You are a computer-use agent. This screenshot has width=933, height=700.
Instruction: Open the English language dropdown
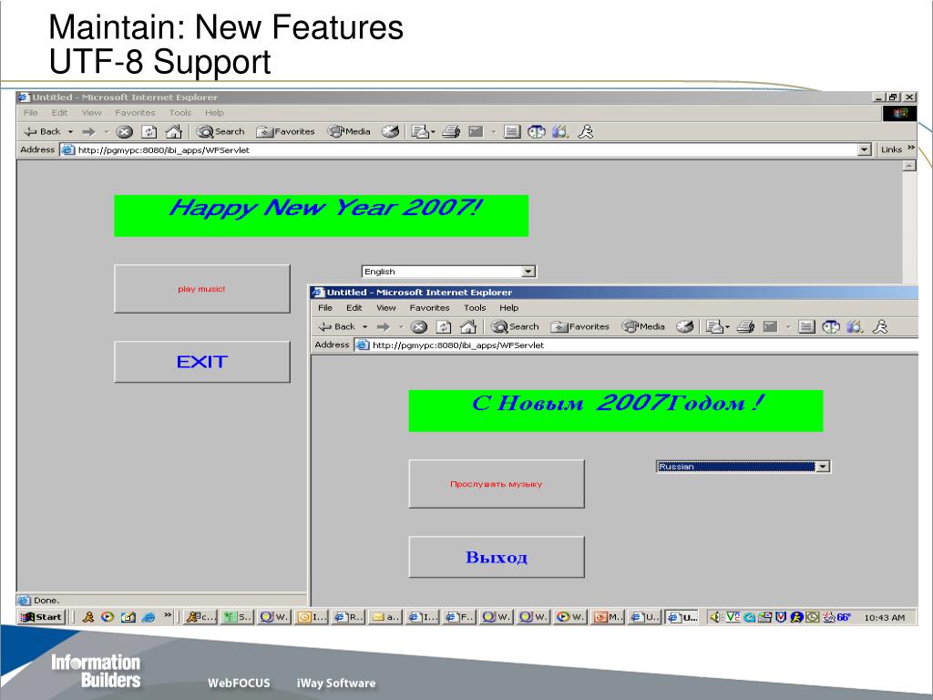click(528, 272)
